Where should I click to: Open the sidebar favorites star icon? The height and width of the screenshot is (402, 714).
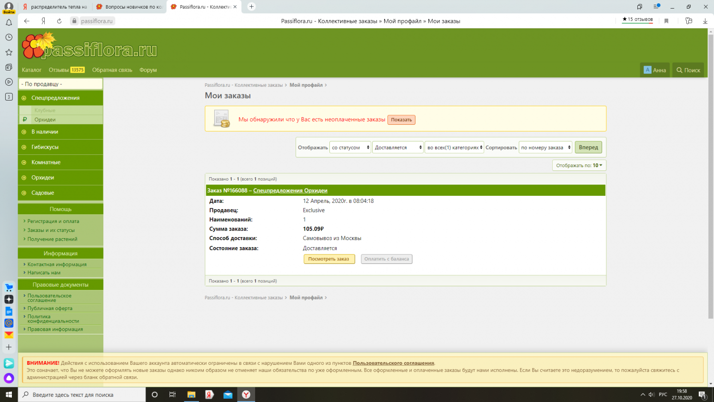coord(9,52)
